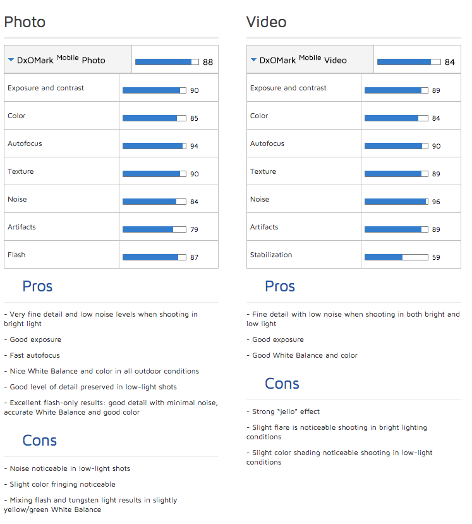Click the Photo Texture label
Viewport: 472px width, 524px height.
coord(21,171)
